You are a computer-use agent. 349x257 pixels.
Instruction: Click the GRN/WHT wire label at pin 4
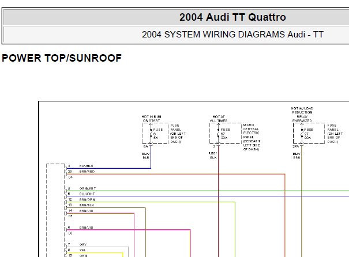[x=88, y=188]
